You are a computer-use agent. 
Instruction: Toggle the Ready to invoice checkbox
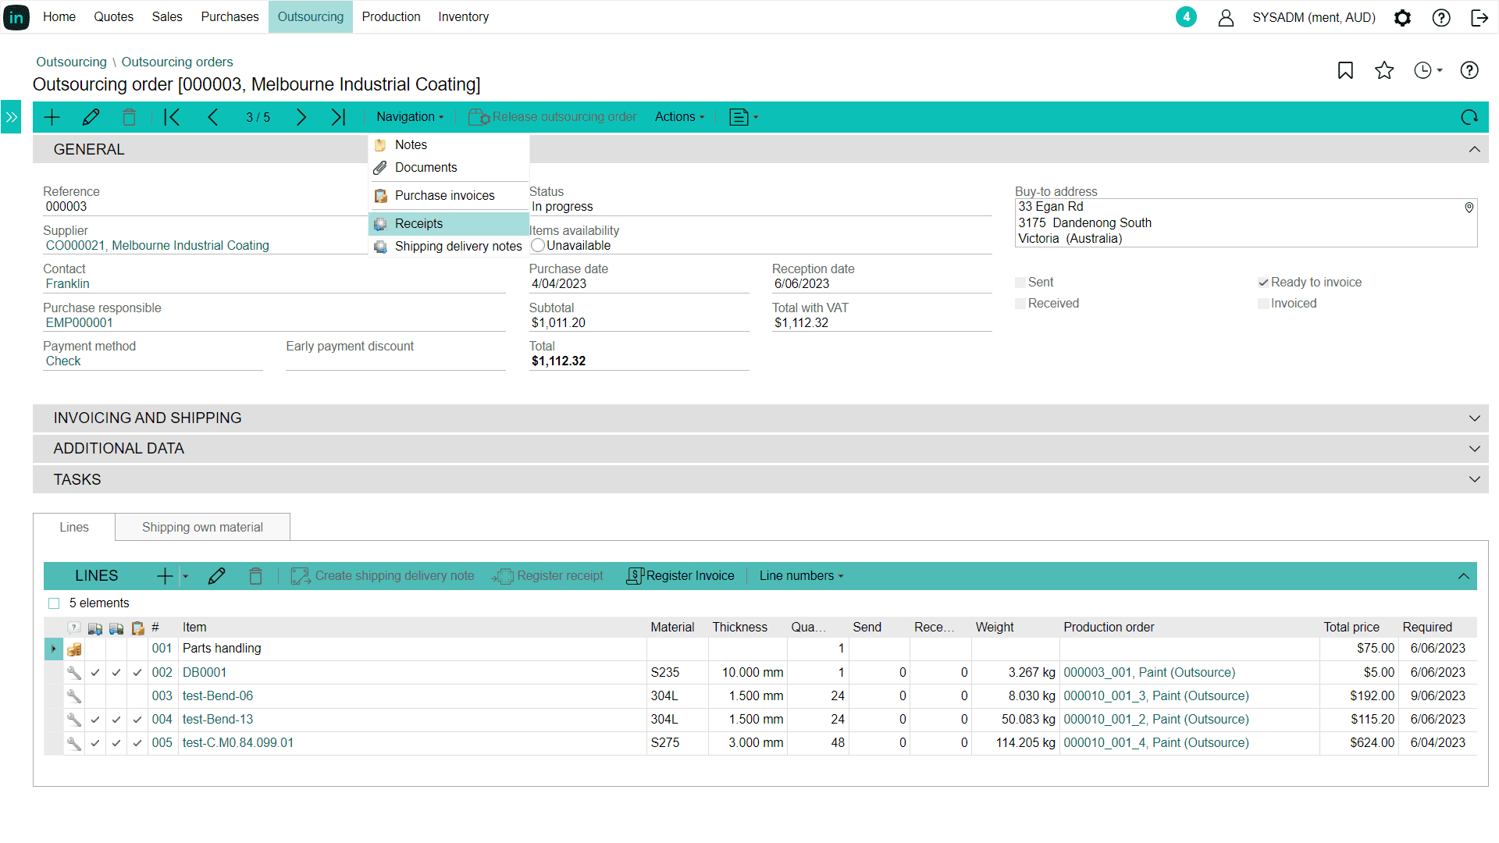point(1263,283)
